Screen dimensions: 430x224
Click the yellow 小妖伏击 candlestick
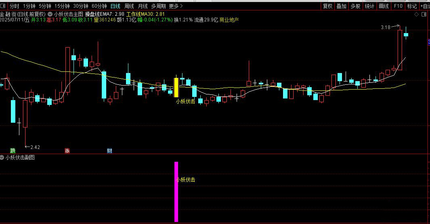[x=176, y=87]
